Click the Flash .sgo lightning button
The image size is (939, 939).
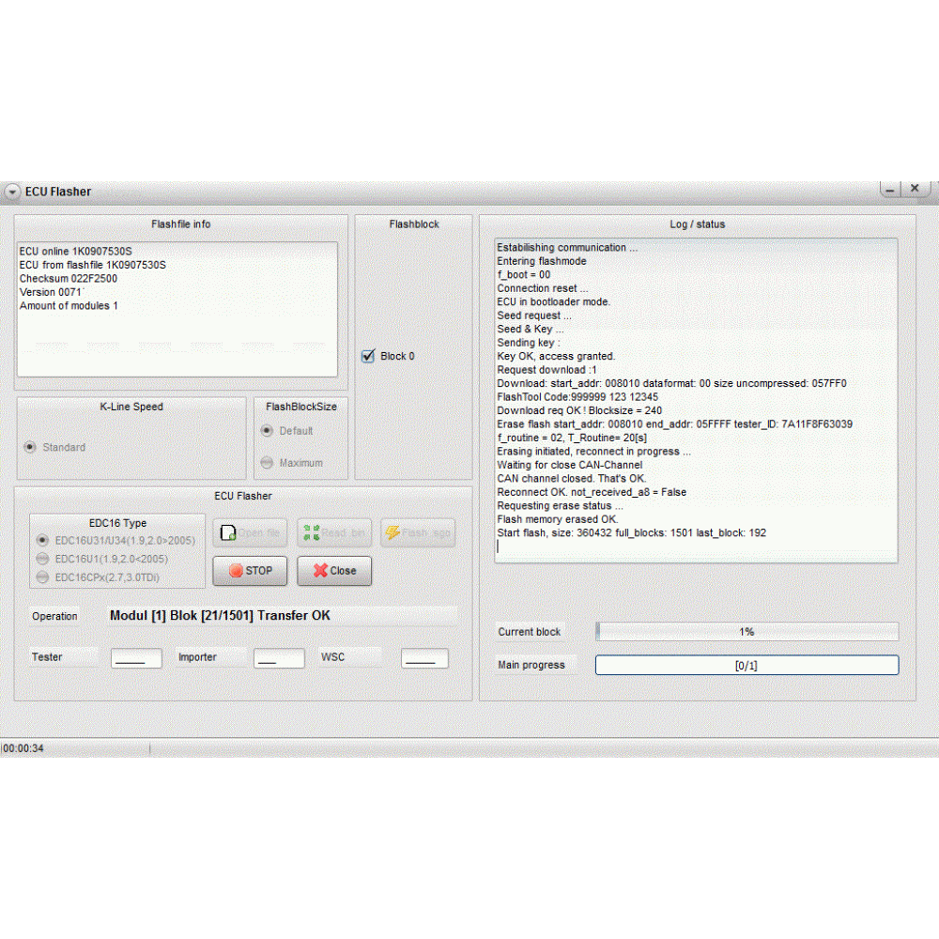click(x=418, y=533)
